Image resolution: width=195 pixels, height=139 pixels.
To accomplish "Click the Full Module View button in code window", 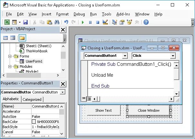I will pos(89,99).
